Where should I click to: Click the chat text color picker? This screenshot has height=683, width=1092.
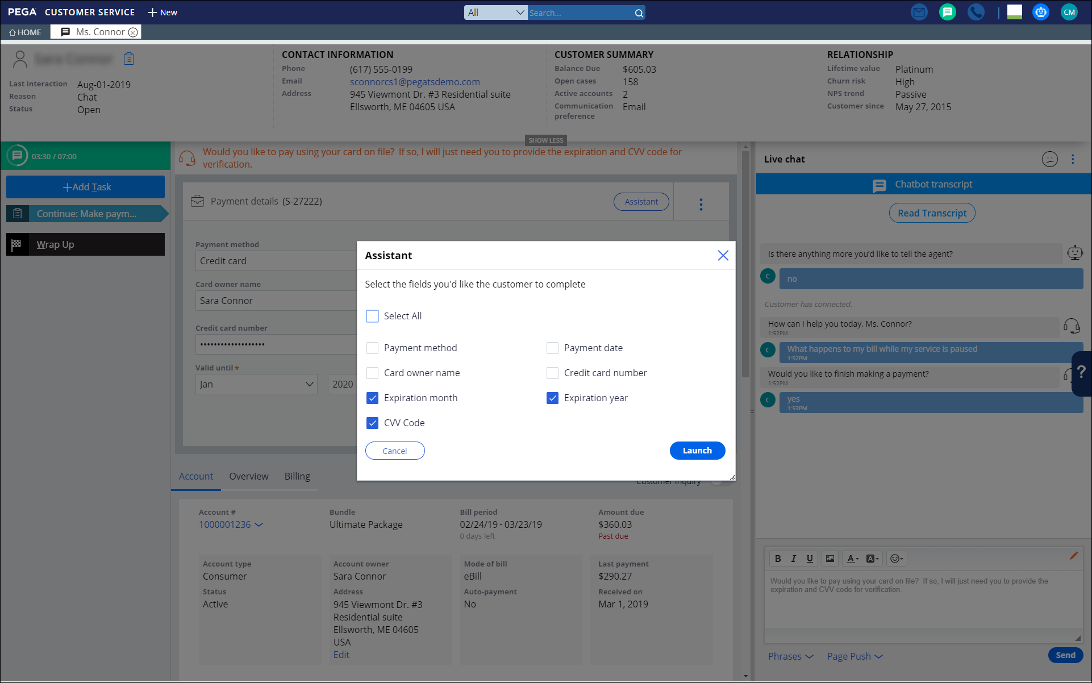pyautogui.click(x=853, y=559)
